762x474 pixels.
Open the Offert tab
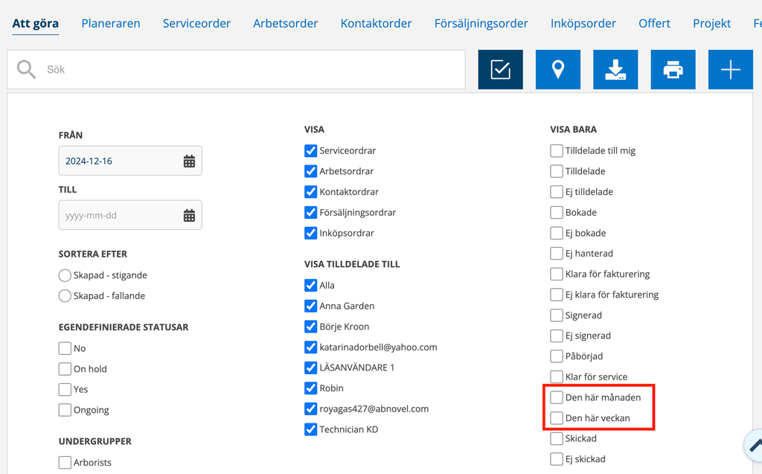click(x=654, y=23)
